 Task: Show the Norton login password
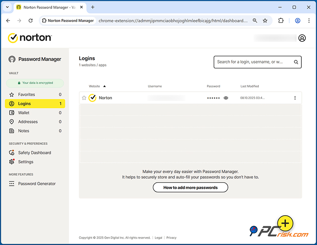tap(226, 98)
